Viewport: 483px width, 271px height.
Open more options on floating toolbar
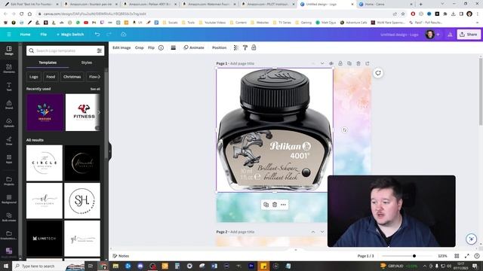click(x=283, y=205)
